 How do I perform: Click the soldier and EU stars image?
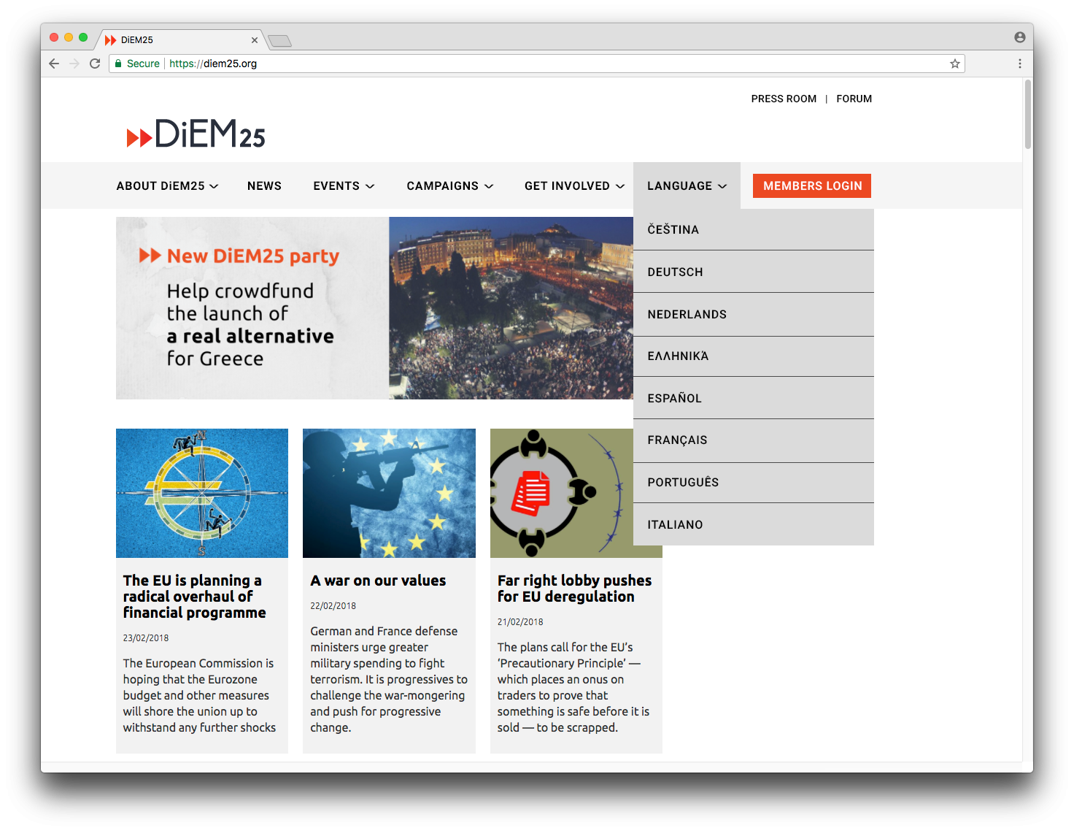[389, 493]
